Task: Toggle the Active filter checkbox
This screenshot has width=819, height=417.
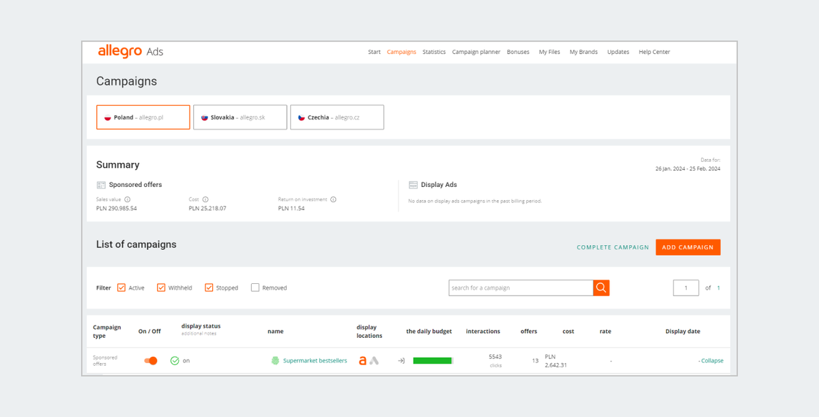Action: tap(121, 287)
